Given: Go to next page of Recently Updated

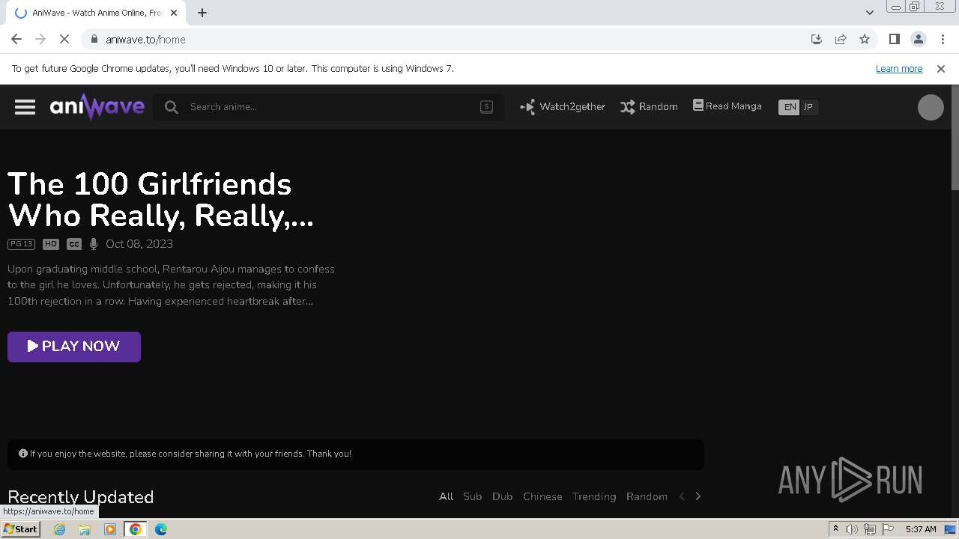Looking at the screenshot, I should coord(698,496).
